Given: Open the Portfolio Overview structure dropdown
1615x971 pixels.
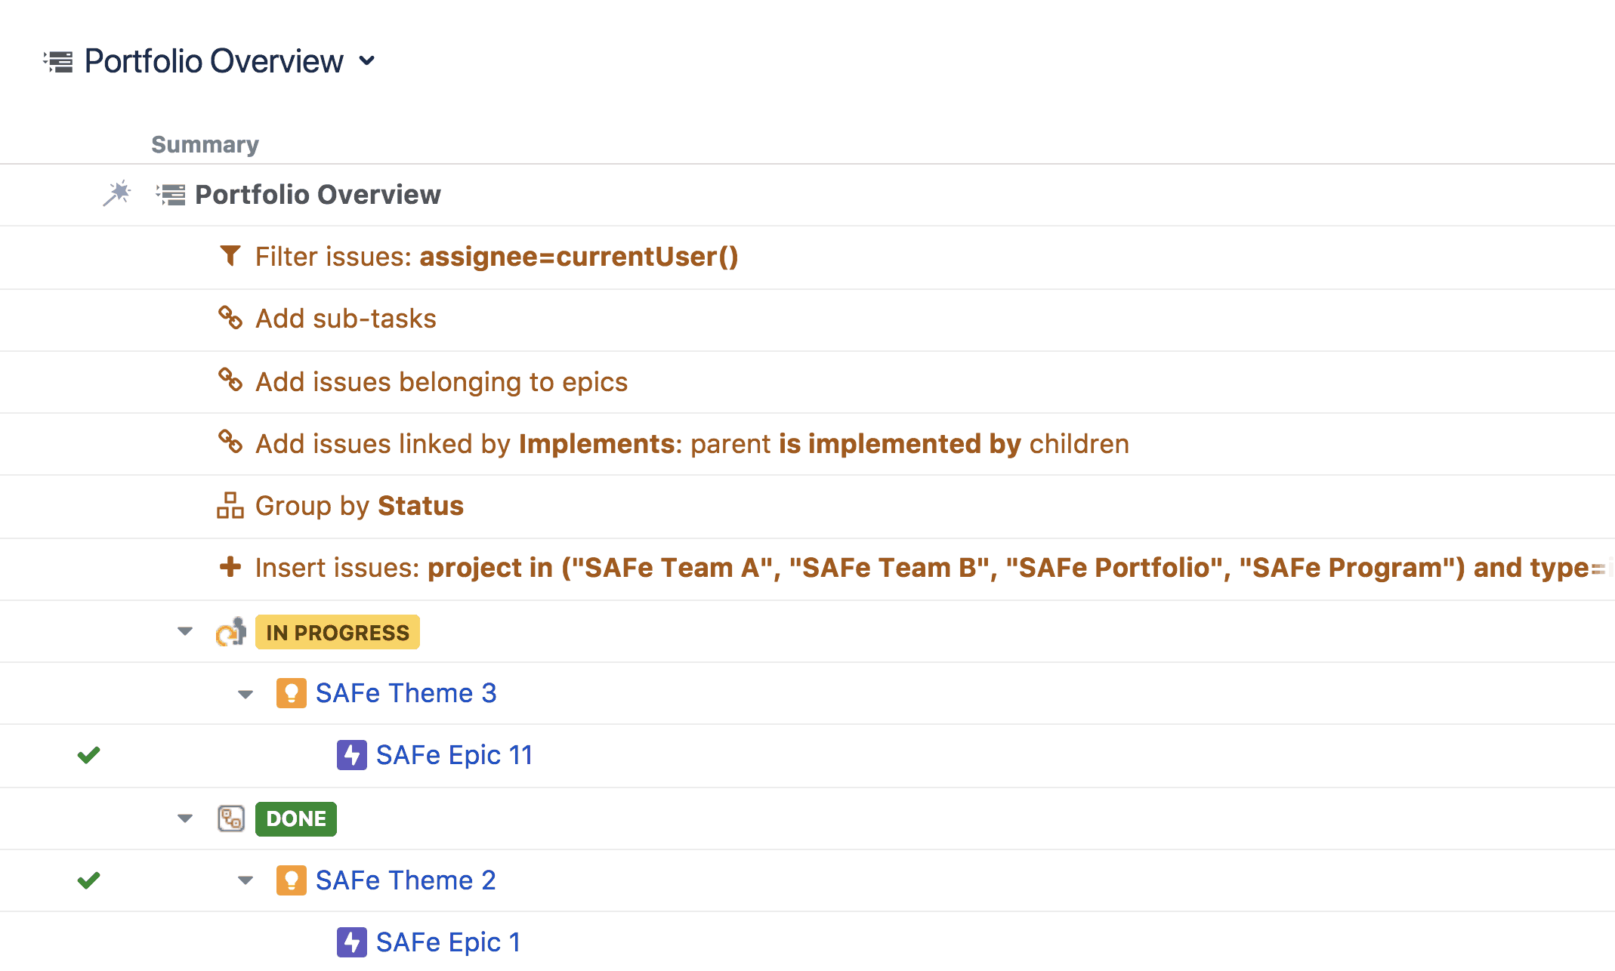Looking at the screenshot, I should point(368,61).
